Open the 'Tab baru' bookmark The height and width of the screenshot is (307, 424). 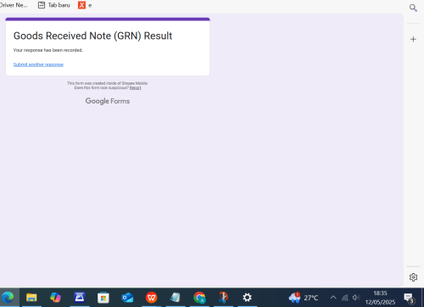[x=54, y=5]
